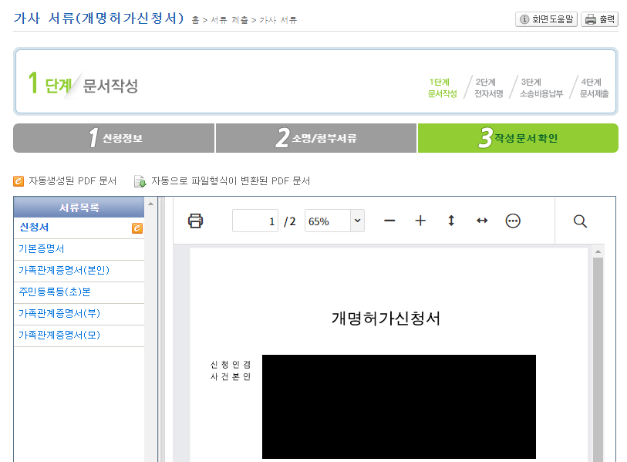The image size is (627, 462).
Task: Click converted PDF 문서 legend icon
Action: click(140, 181)
